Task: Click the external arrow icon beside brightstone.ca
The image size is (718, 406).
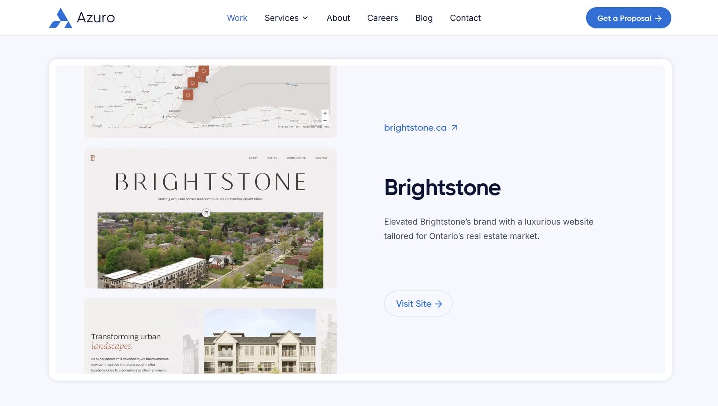Action: pos(455,128)
